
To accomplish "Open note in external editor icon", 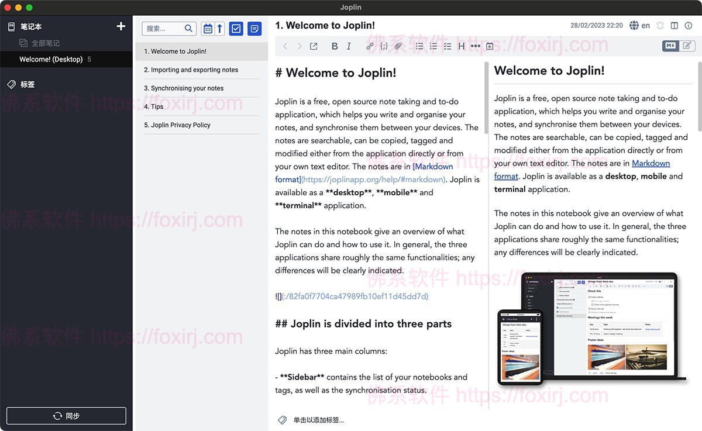I will [314, 46].
